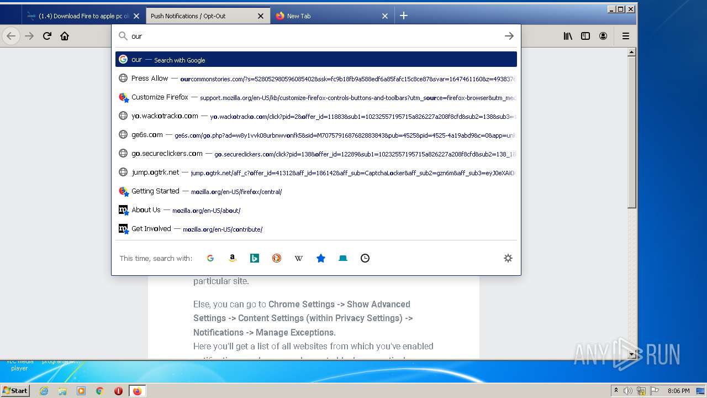Screen dimensions: 707x398
Task: Open search settings gear icon
Action: (508, 258)
